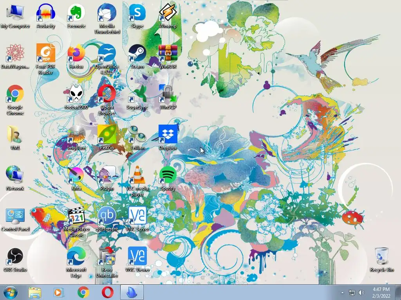401x300 pixels.
Task: Click the Opera icon on the taskbar
Action: click(108, 292)
